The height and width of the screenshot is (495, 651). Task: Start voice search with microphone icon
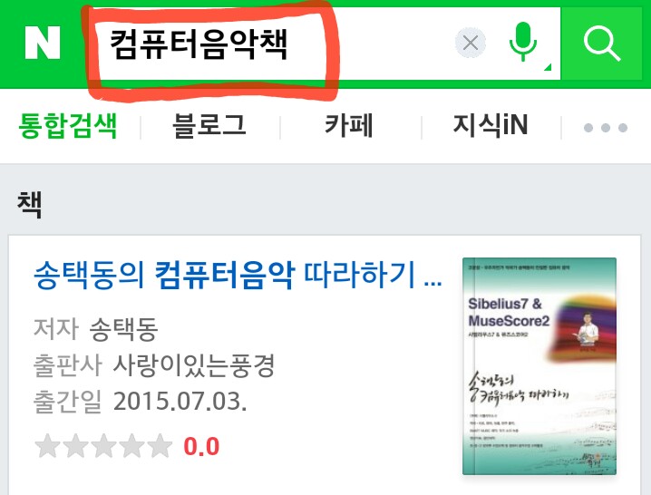pyautogui.click(x=523, y=42)
